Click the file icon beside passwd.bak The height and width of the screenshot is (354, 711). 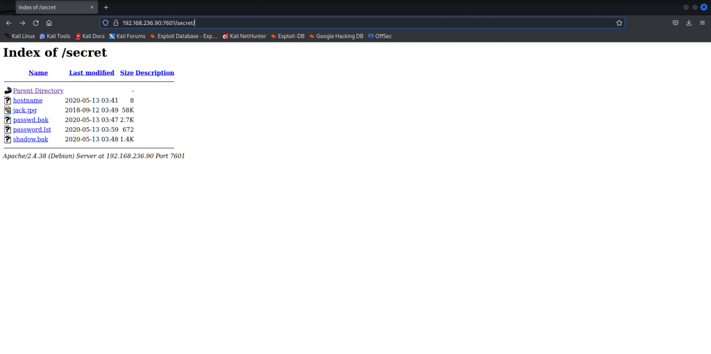coord(8,119)
